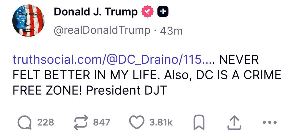This screenshot has height=140, width=294.
Task: View the 3.81k likes count
Action: point(161,122)
